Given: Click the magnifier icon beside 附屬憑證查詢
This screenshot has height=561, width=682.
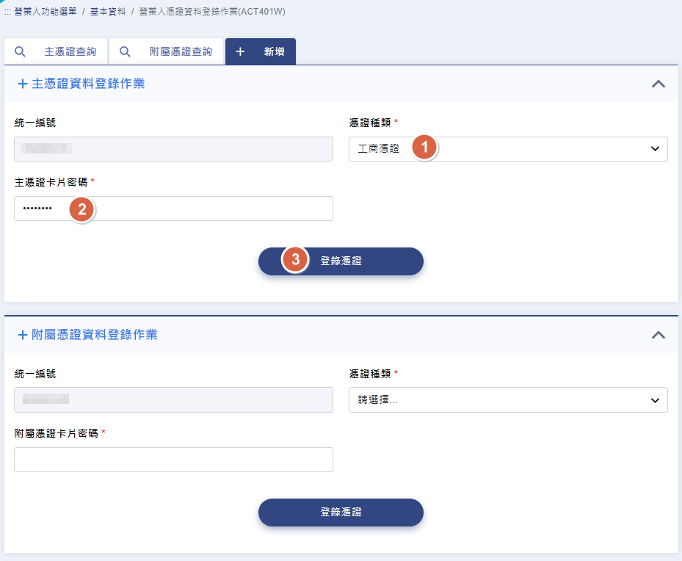Looking at the screenshot, I should 125,51.
